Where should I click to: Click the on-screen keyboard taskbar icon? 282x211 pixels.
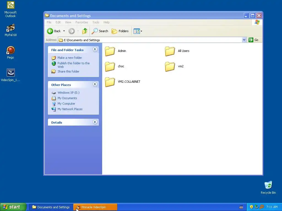241,207
